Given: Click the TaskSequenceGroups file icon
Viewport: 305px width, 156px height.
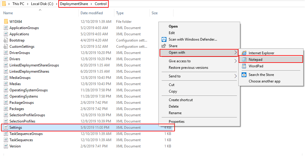Looking at the screenshot, I should [x=6, y=133].
